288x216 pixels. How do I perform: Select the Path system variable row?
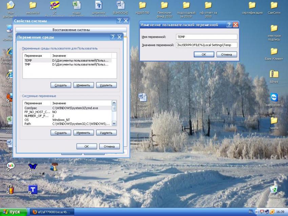(68, 124)
